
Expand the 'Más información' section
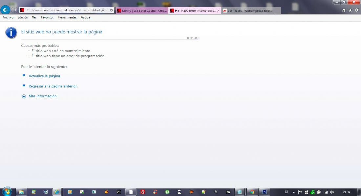(x=43, y=96)
